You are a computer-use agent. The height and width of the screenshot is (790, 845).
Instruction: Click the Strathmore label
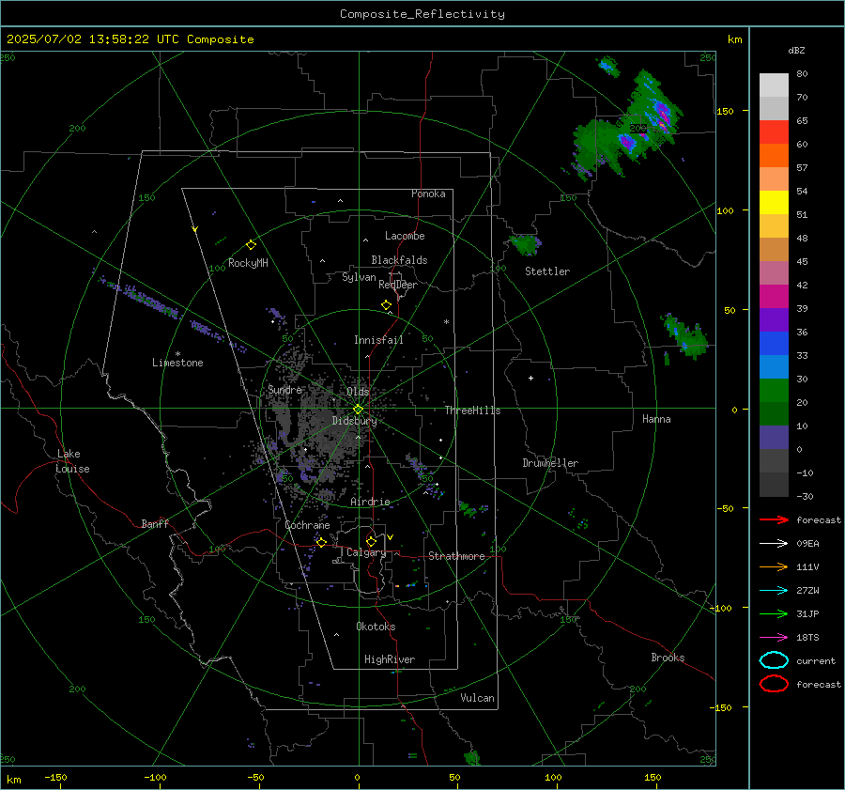coord(456,556)
